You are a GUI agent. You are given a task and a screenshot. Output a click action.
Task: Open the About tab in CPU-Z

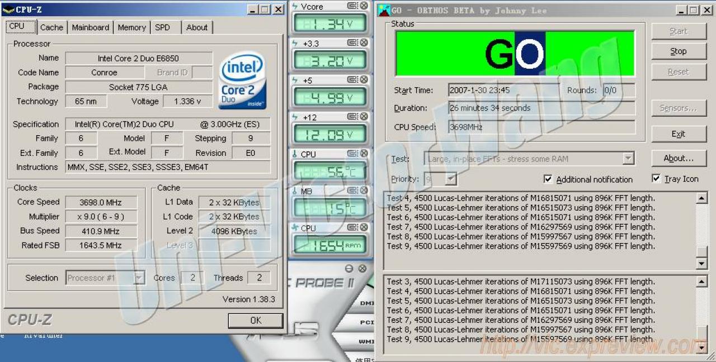(x=197, y=27)
